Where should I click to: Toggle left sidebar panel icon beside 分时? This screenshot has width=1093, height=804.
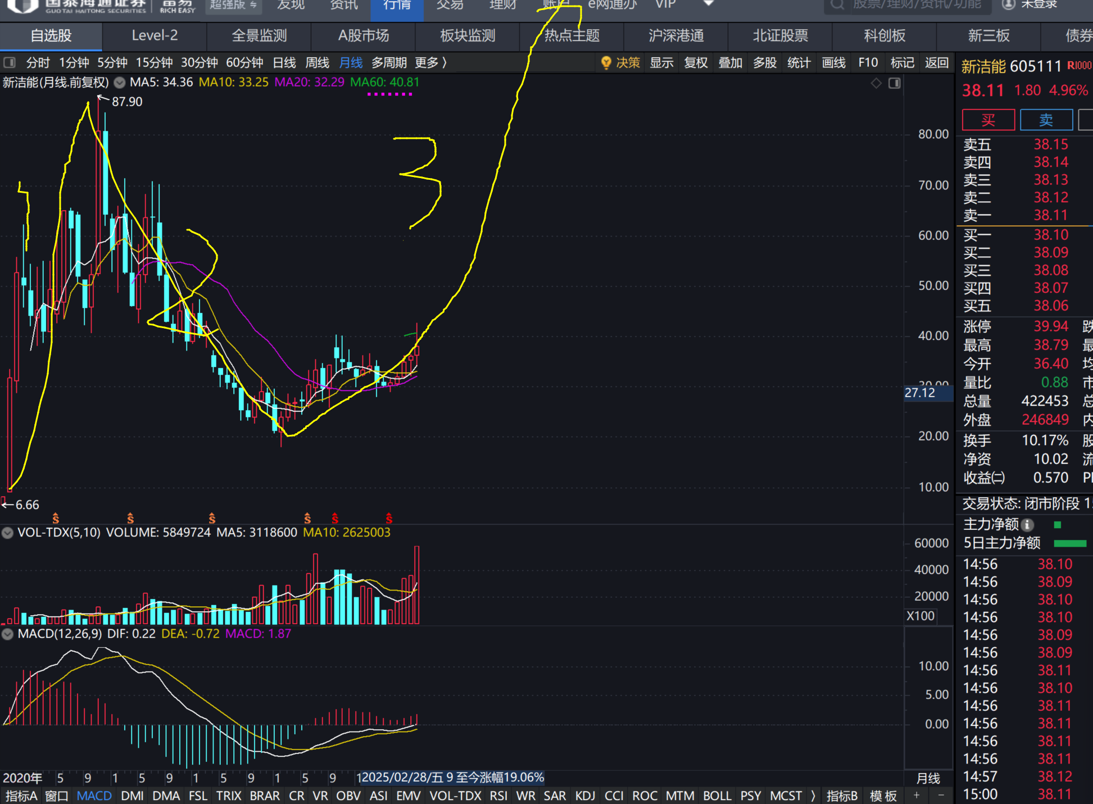coord(10,62)
